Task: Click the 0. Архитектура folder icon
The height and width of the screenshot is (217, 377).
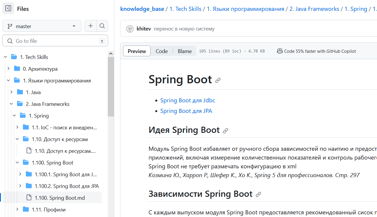Action: (x=17, y=69)
